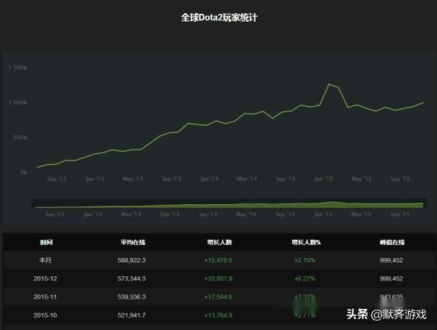Click the gain value +15,478.0
The width and height of the screenshot is (437, 330).
point(219,260)
